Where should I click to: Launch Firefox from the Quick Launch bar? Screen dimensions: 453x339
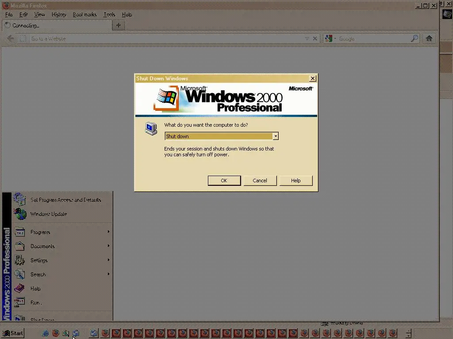point(55,333)
